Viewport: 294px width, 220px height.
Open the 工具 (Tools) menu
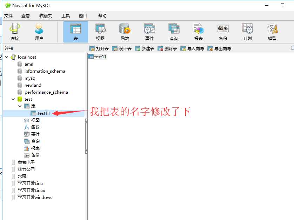(x=66, y=16)
